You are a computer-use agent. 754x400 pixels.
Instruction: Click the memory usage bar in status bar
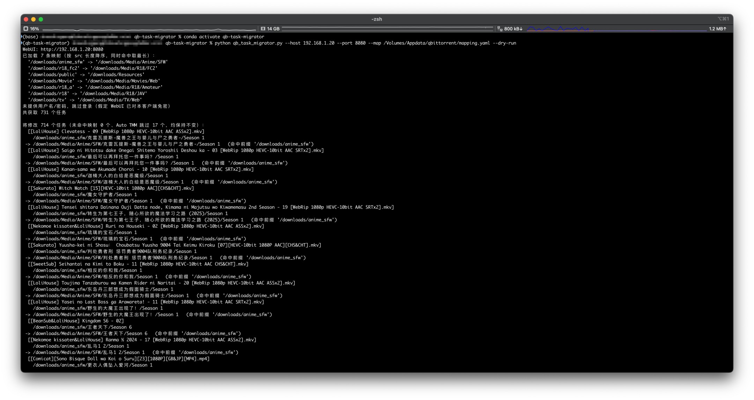pyautogui.click(x=387, y=29)
